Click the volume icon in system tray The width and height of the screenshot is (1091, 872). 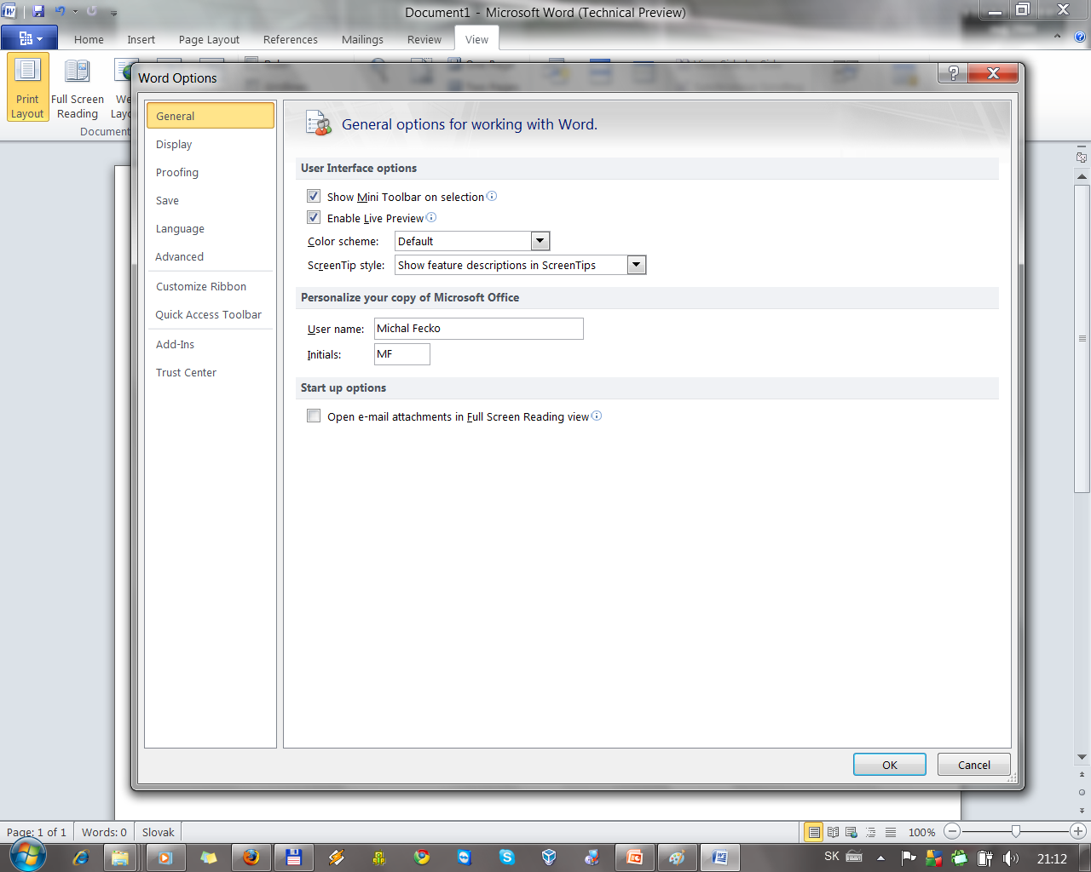1011,858
